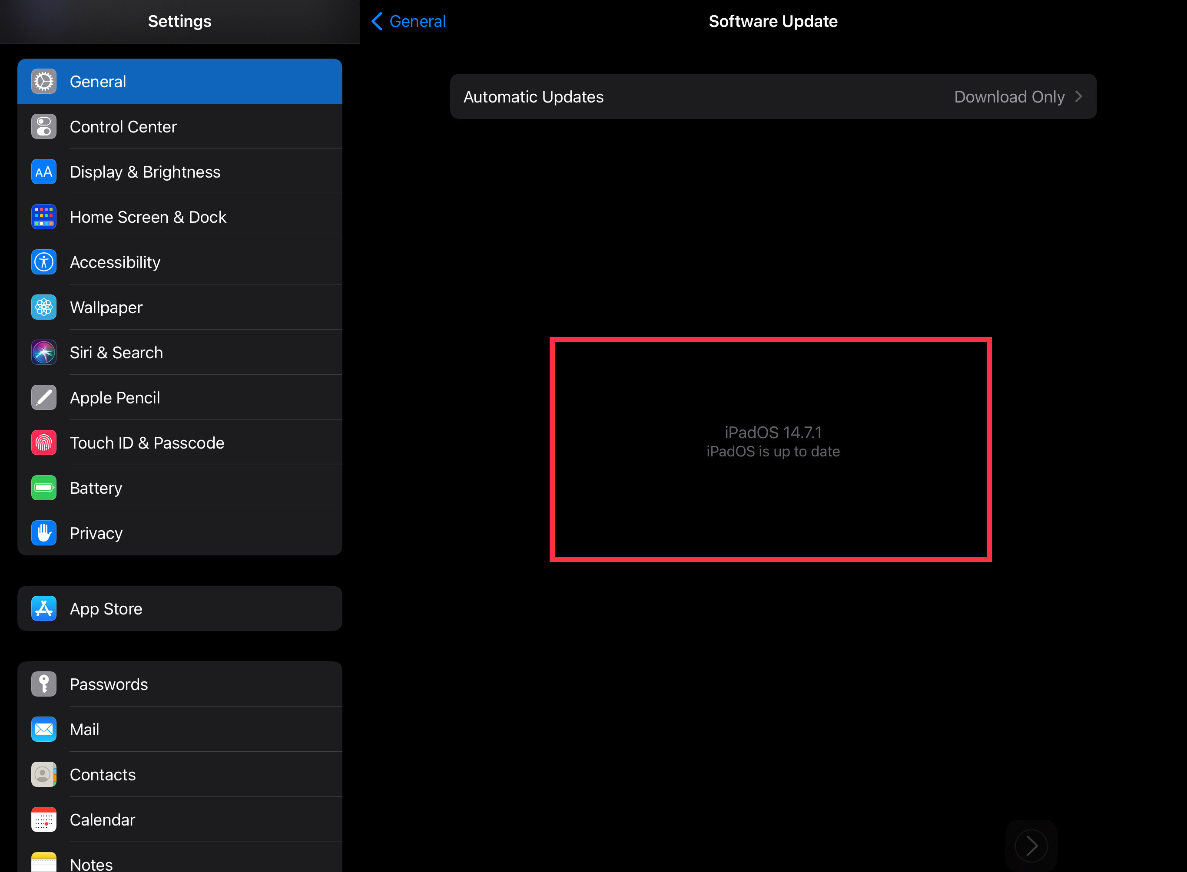The width and height of the screenshot is (1187, 872).
Task: Tap the Download Only chevron
Action: 1078,96
